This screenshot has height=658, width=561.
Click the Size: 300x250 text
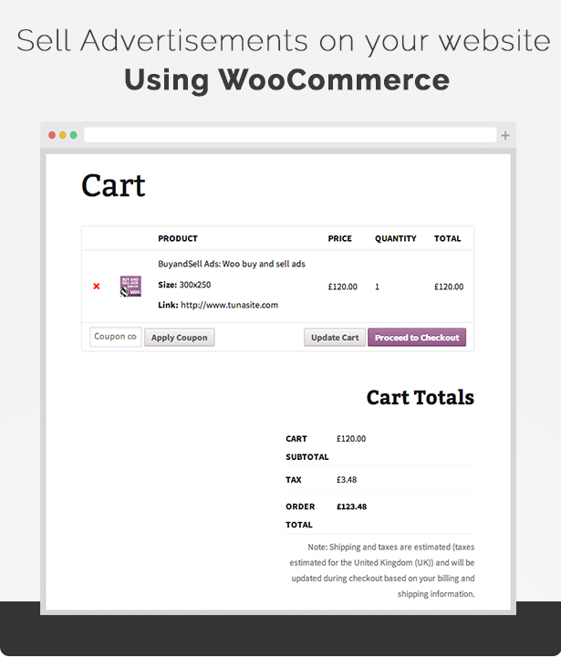pos(184,285)
